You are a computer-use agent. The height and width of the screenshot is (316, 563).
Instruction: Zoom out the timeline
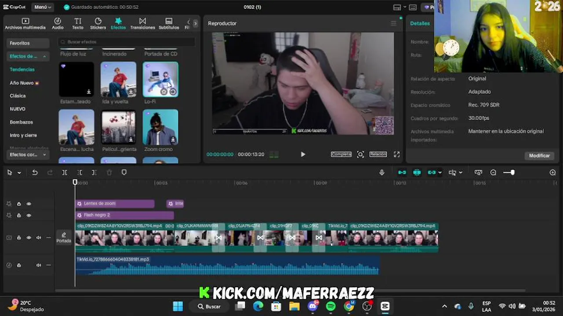[x=494, y=173]
